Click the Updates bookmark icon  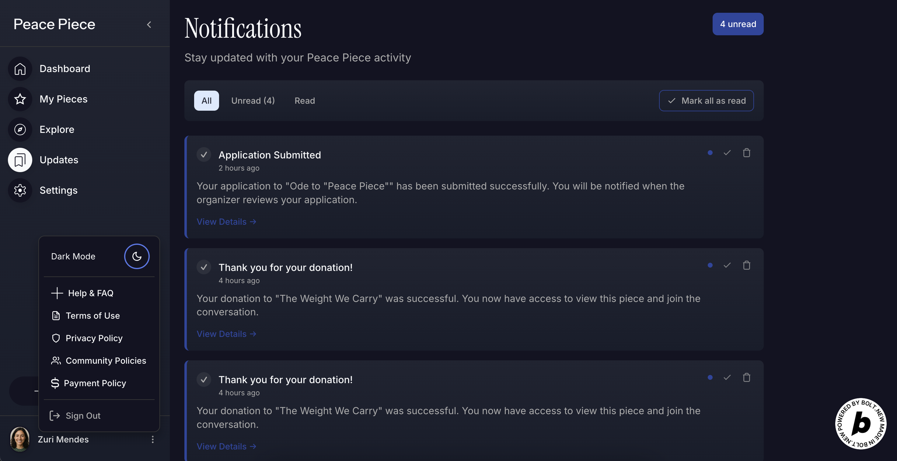pyautogui.click(x=20, y=160)
